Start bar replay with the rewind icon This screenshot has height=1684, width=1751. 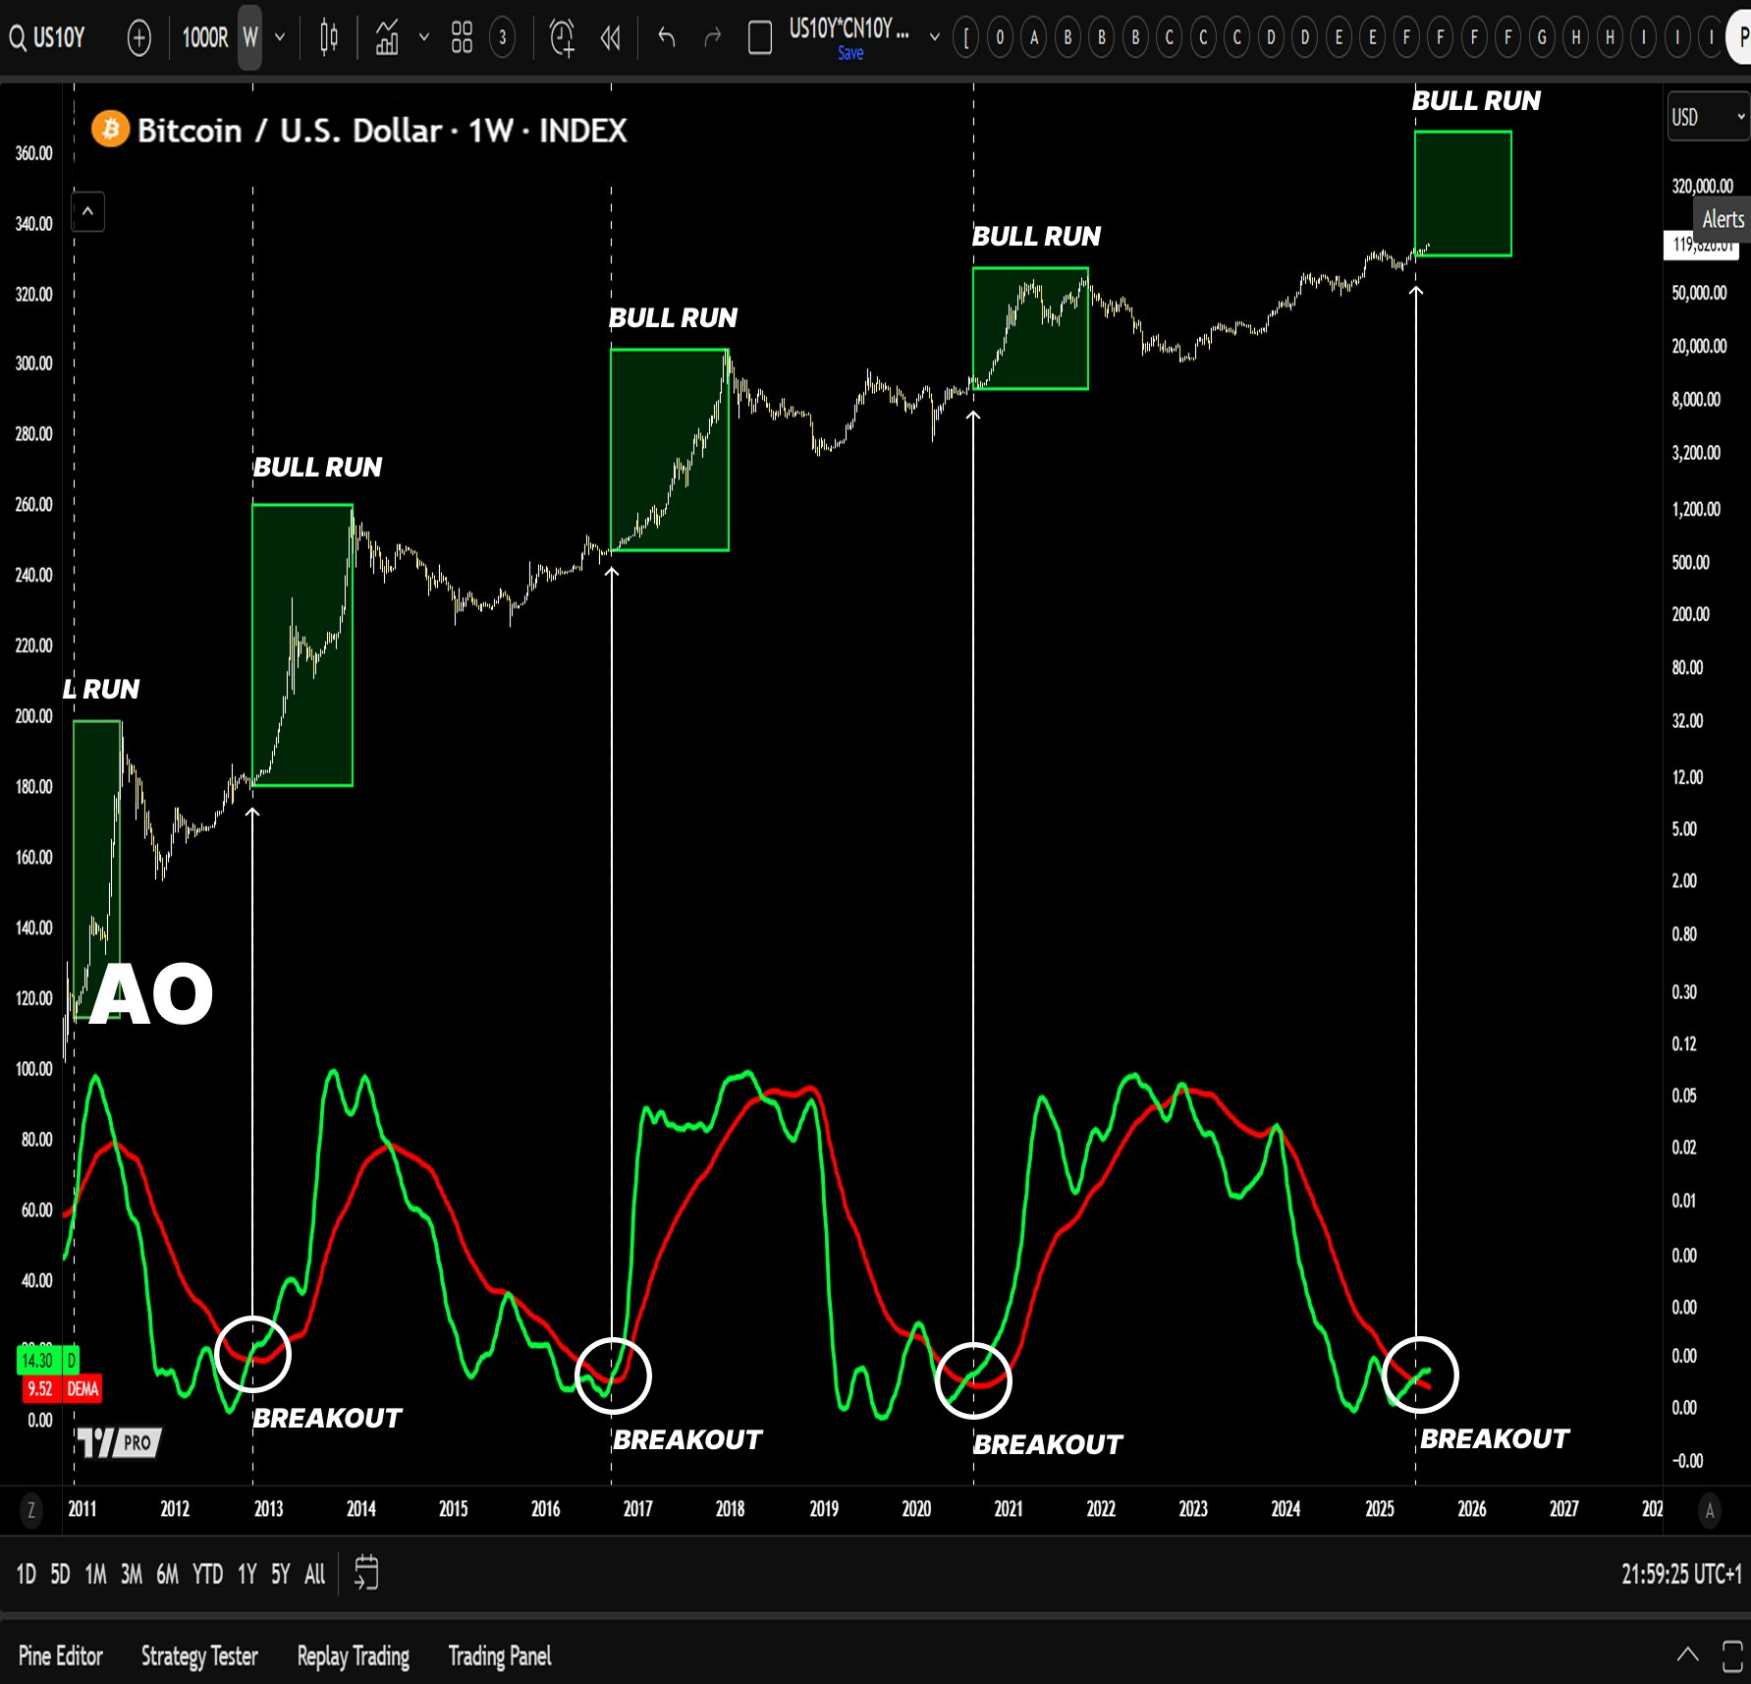click(x=610, y=38)
